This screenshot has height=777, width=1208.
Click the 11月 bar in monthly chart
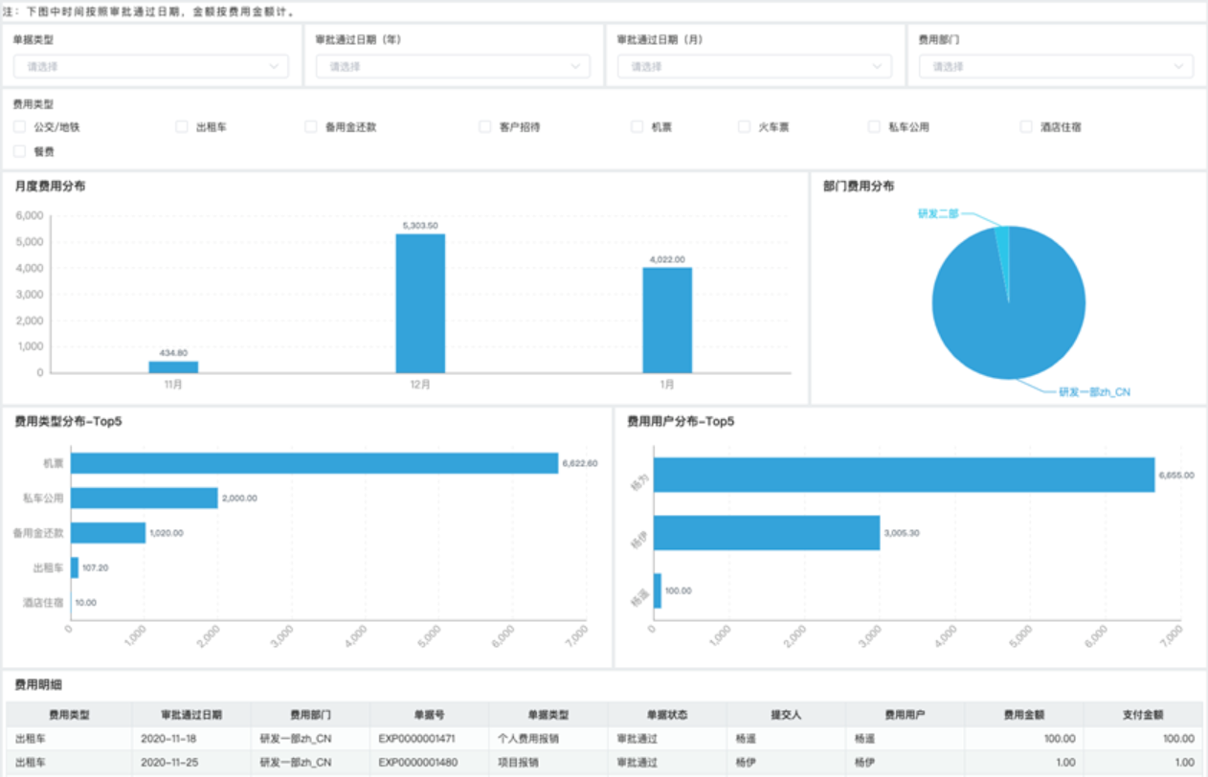(173, 366)
